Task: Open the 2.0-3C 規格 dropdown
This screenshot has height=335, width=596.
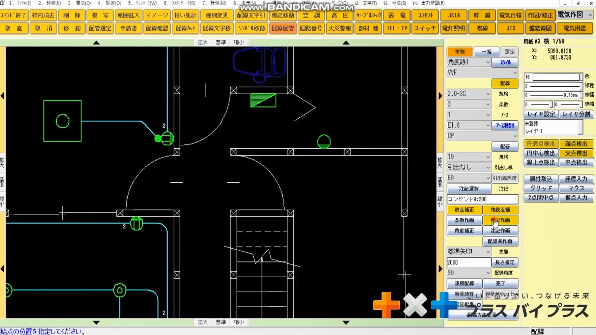Action: pyautogui.click(x=469, y=94)
